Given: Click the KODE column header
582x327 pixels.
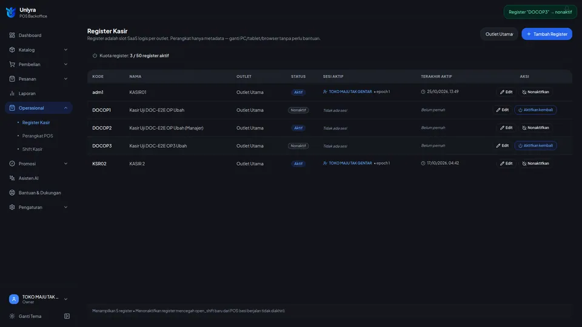Looking at the screenshot, I should (98, 76).
